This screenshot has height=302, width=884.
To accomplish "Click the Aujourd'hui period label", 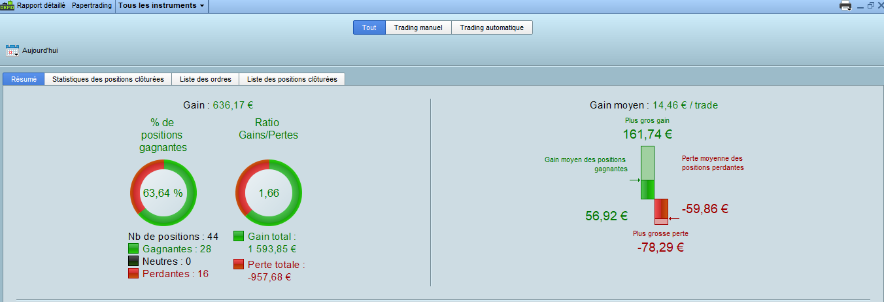I will 41,50.
